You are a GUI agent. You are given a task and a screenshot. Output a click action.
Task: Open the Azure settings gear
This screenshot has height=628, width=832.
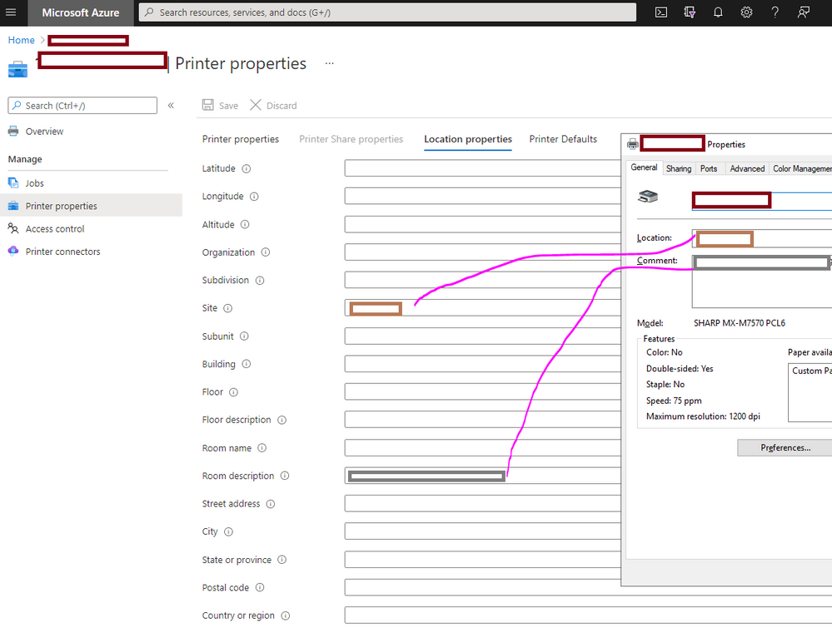745,12
